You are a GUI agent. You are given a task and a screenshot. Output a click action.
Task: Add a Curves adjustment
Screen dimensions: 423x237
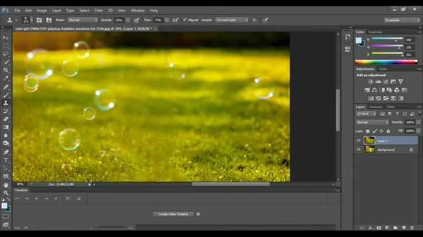pyautogui.click(x=386, y=82)
